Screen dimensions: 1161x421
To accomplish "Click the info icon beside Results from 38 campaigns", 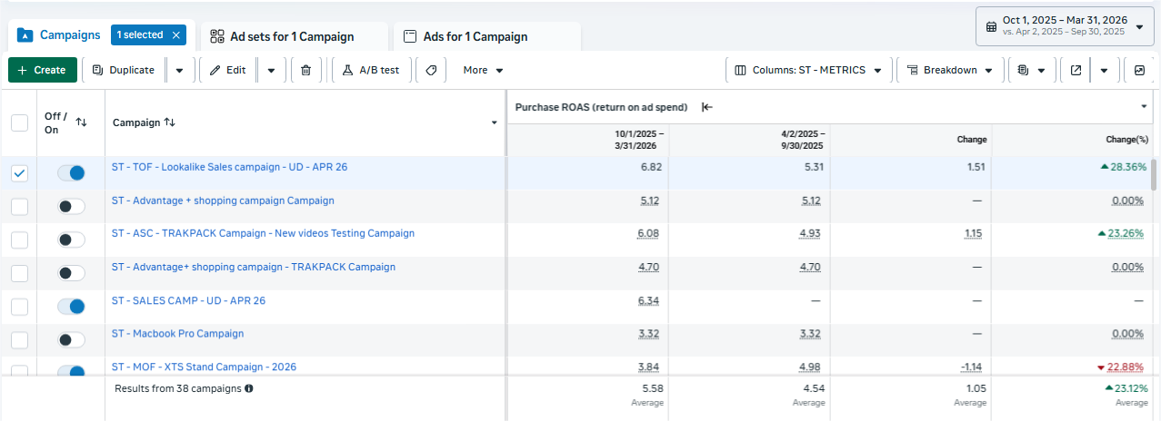I will point(249,388).
